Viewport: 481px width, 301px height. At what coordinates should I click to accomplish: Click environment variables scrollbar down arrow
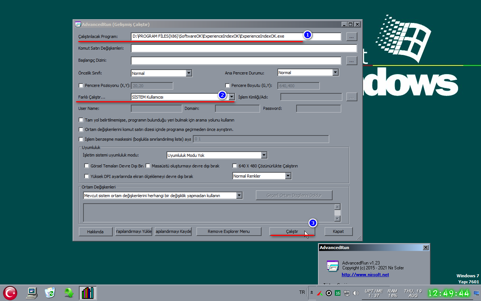(337, 219)
